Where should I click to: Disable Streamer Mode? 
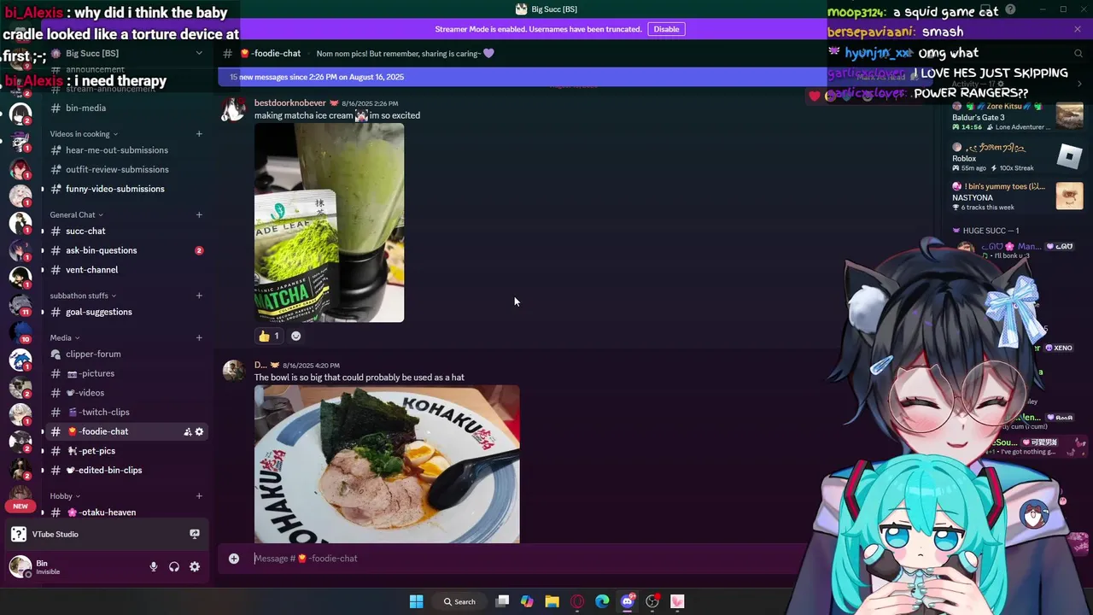click(x=666, y=29)
